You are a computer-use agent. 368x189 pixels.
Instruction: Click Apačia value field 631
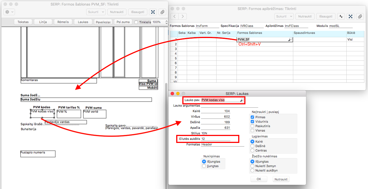216,128
